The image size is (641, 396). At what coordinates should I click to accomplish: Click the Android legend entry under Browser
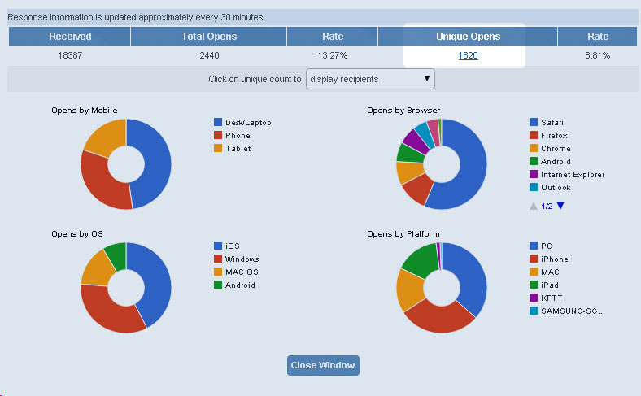pos(550,162)
